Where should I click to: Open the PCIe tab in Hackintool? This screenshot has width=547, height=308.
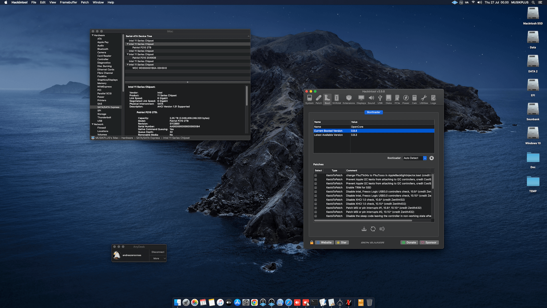coord(397,100)
